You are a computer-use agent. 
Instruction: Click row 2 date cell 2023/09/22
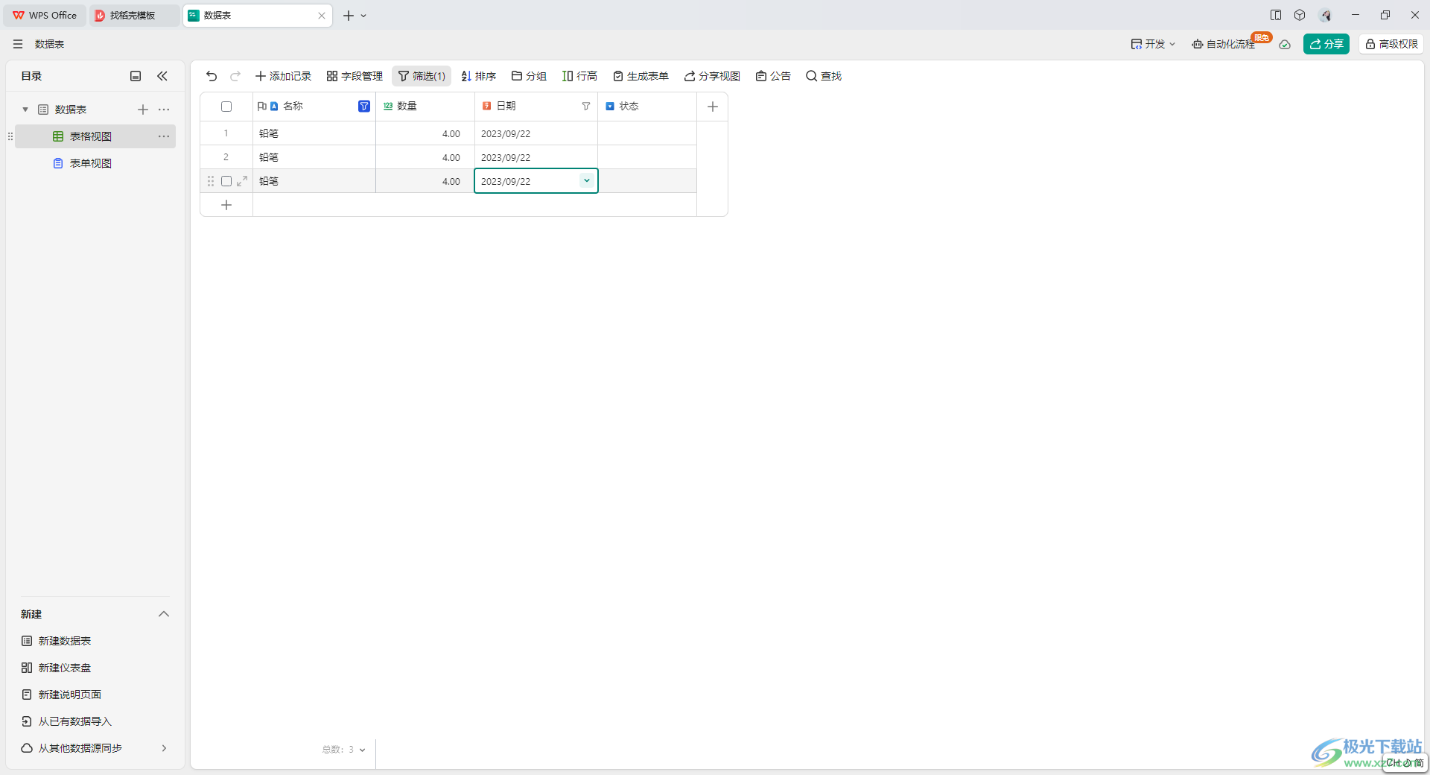point(536,157)
